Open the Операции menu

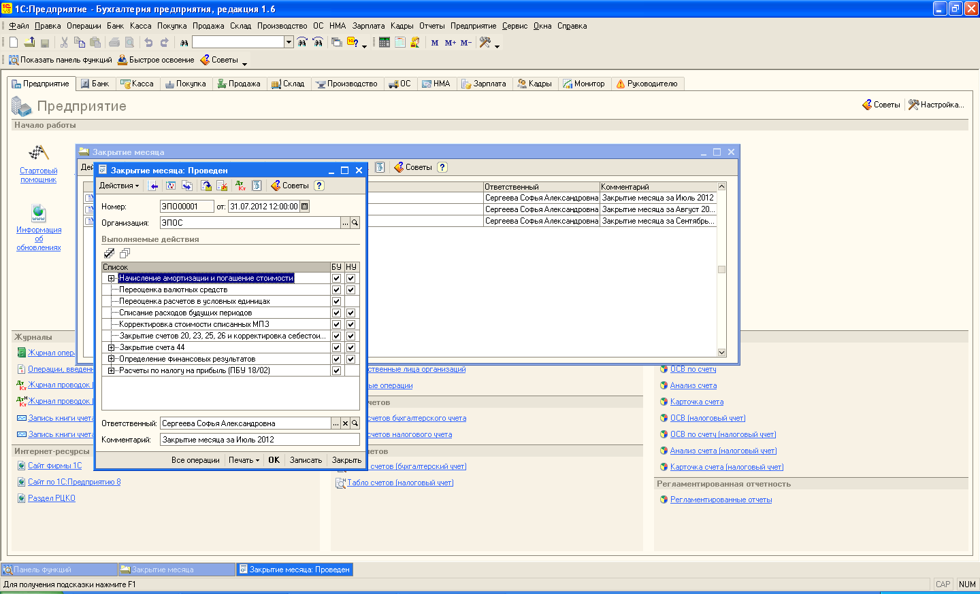(84, 26)
